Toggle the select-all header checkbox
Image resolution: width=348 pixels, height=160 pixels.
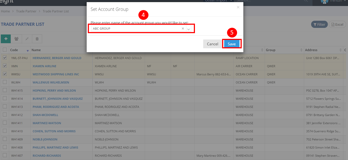click(x=5, y=50)
